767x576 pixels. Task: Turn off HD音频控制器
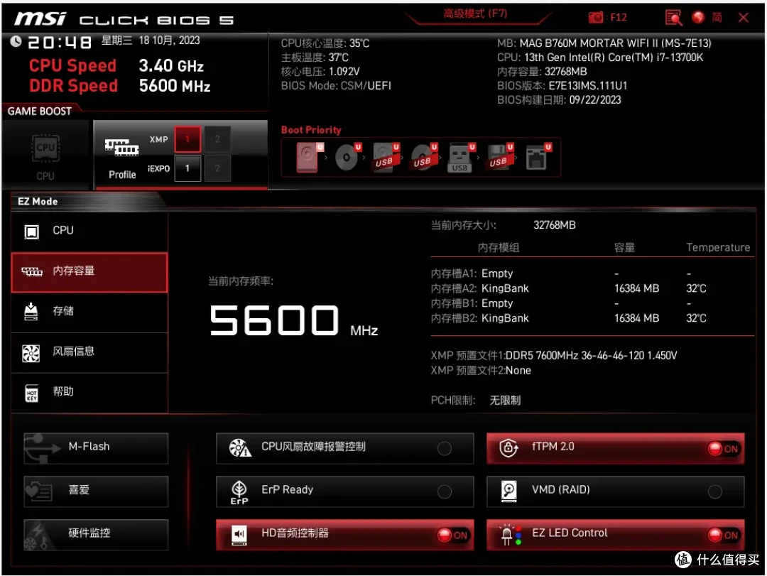452,535
